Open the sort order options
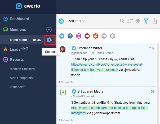160x124 pixels. point(130,21)
